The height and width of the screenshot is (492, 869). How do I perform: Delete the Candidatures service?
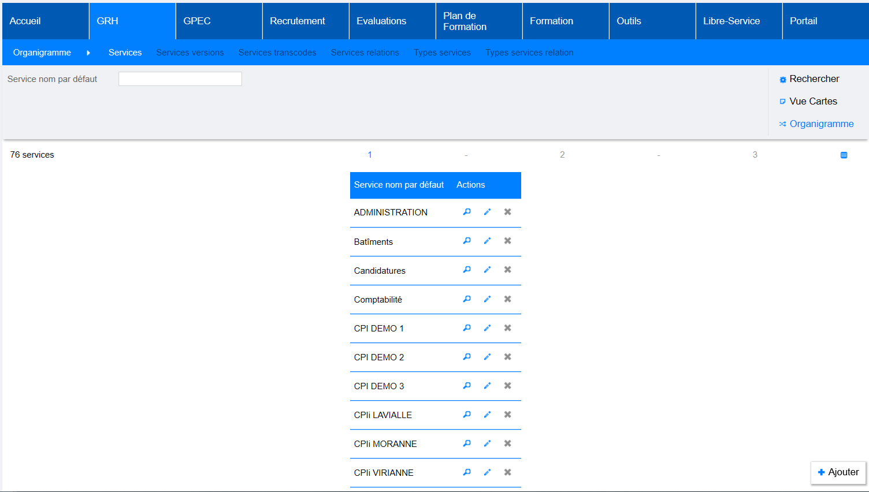point(507,270)
